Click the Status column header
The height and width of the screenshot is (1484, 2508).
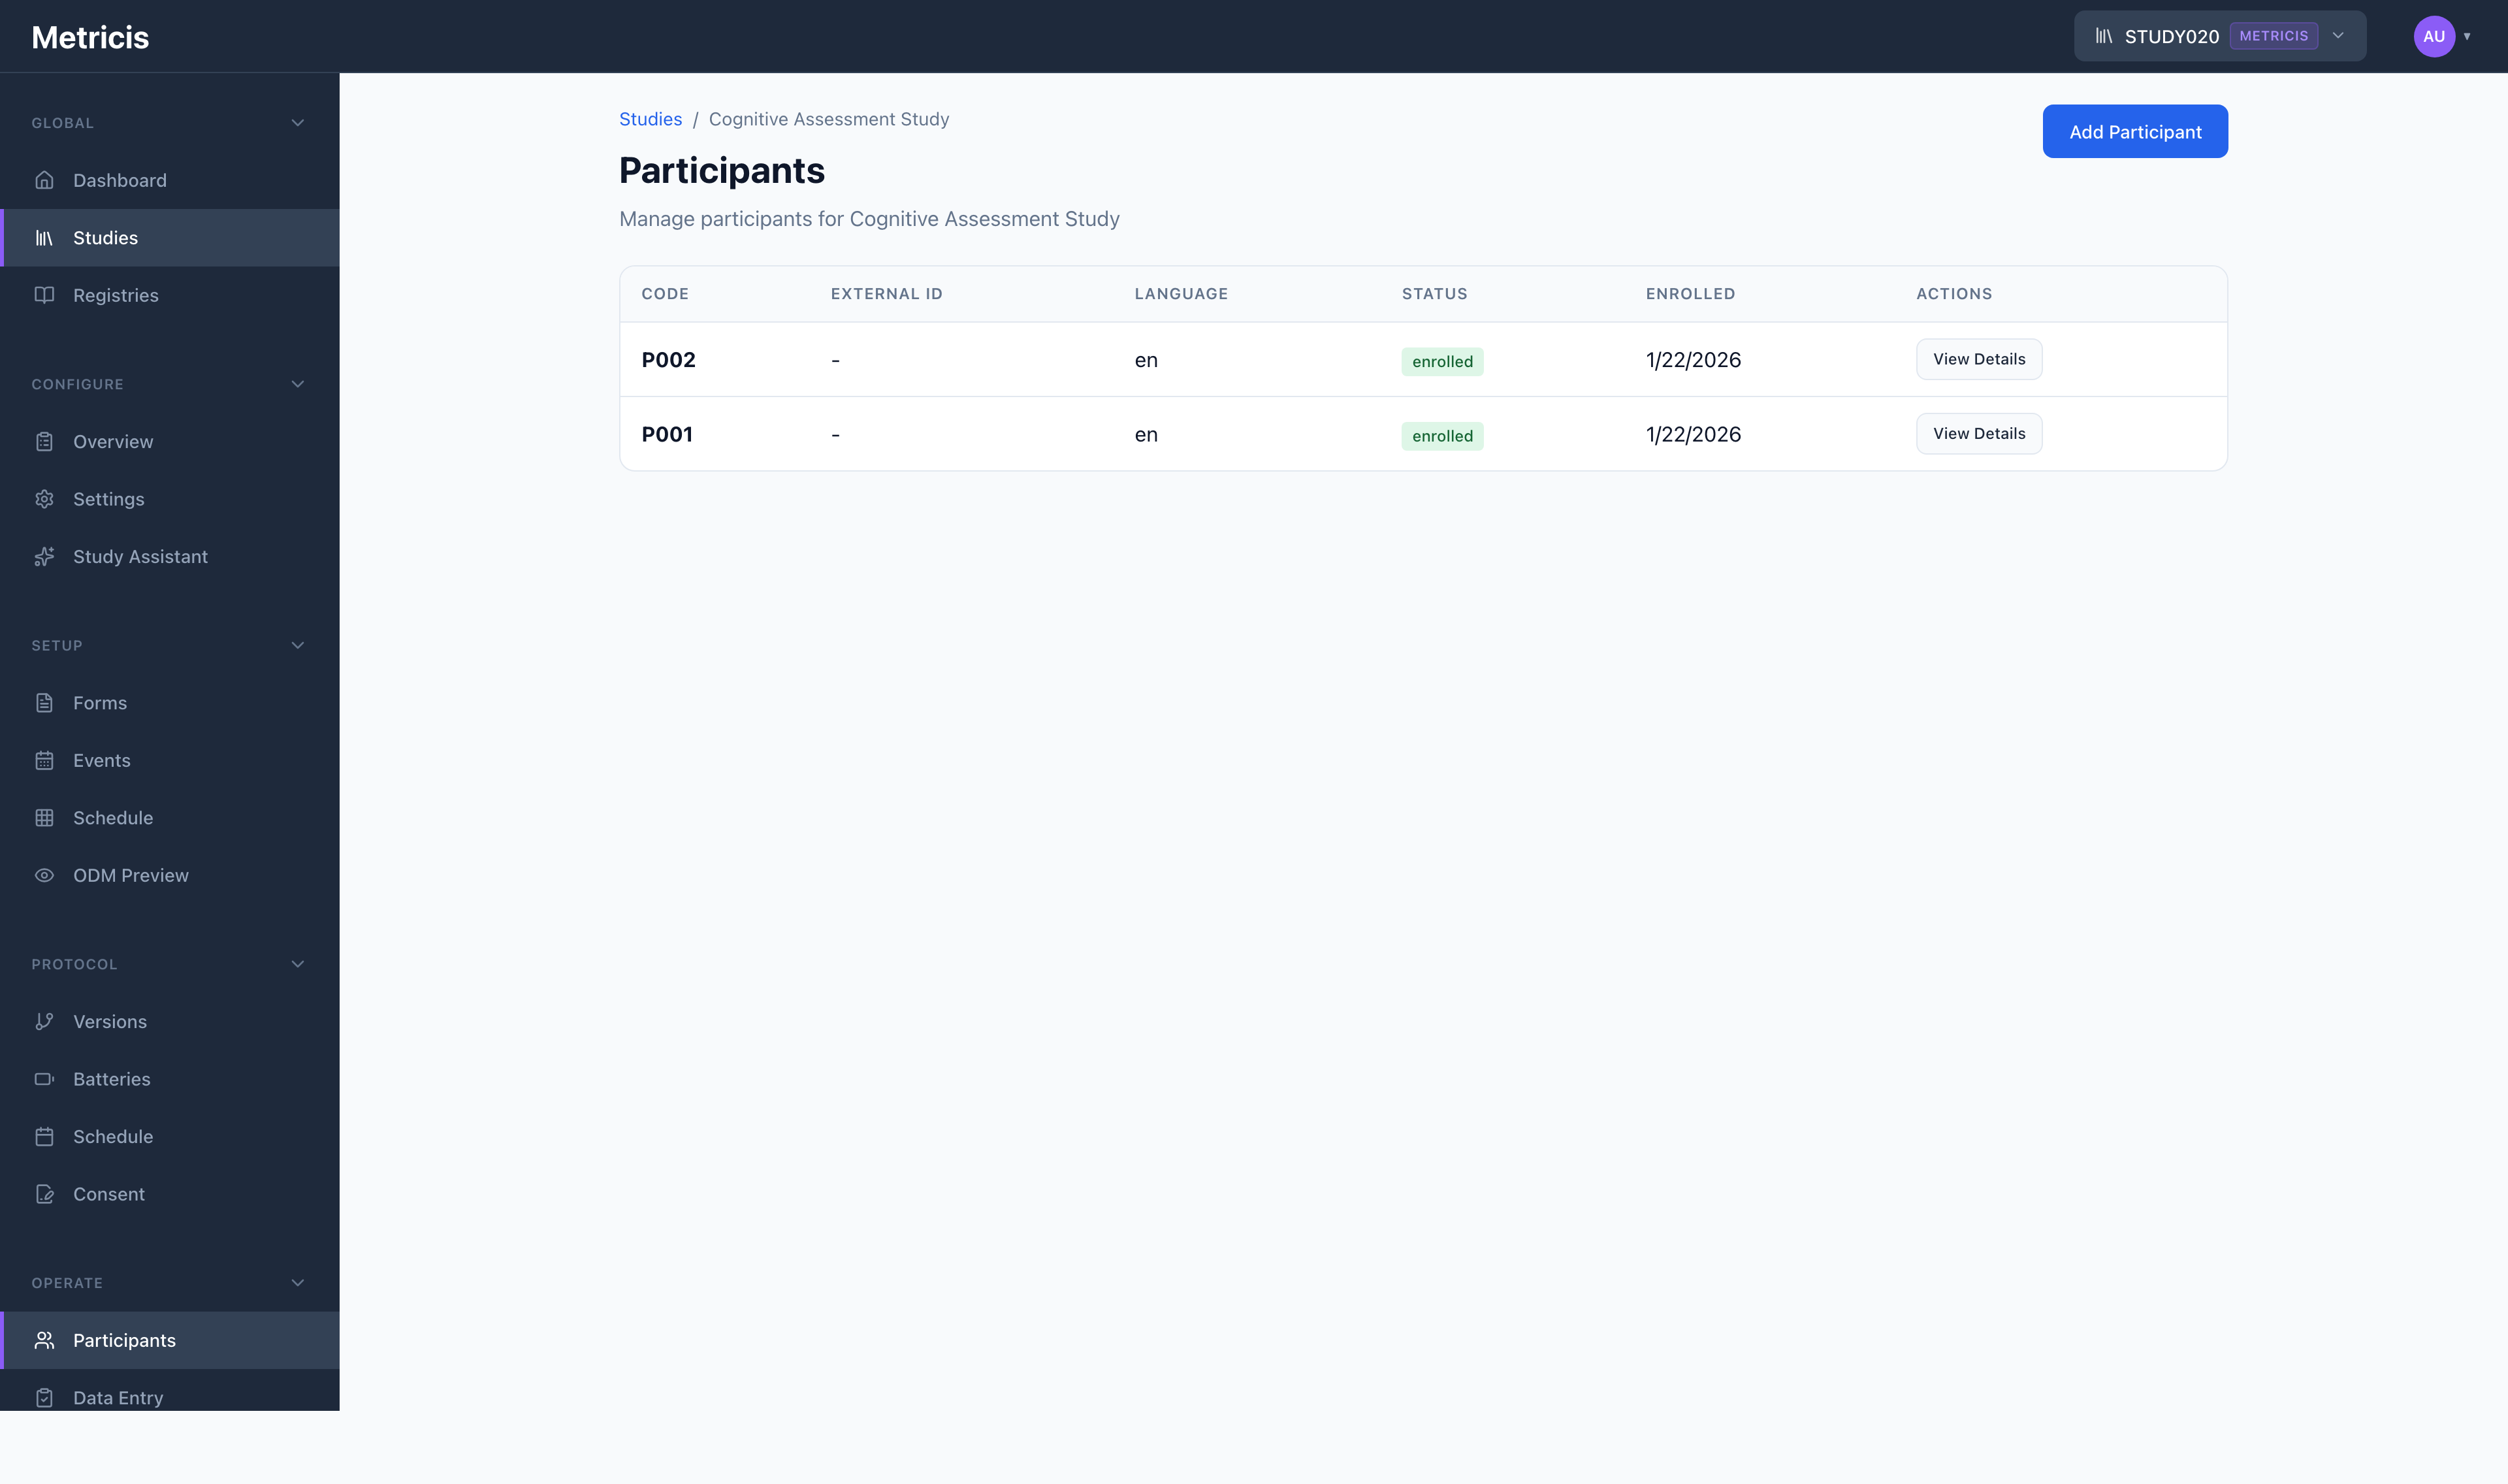tap(1434, 294)
